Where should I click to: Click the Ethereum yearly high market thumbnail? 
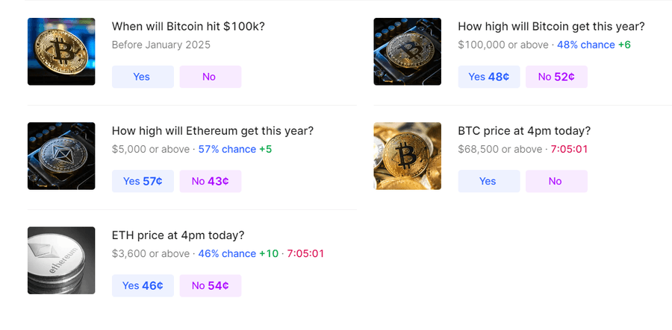(x=61, y=156)
